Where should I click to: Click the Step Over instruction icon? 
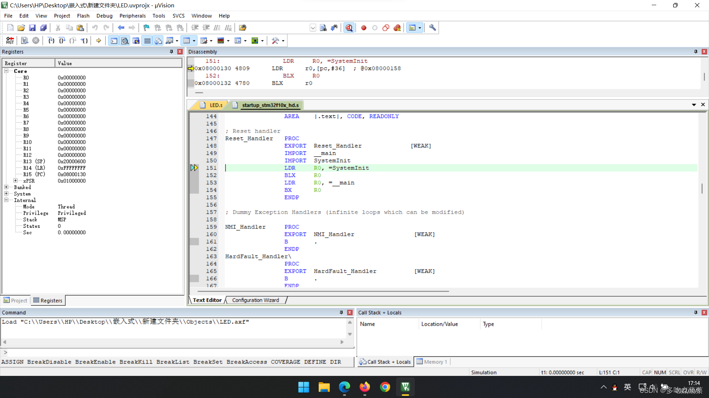62,40
